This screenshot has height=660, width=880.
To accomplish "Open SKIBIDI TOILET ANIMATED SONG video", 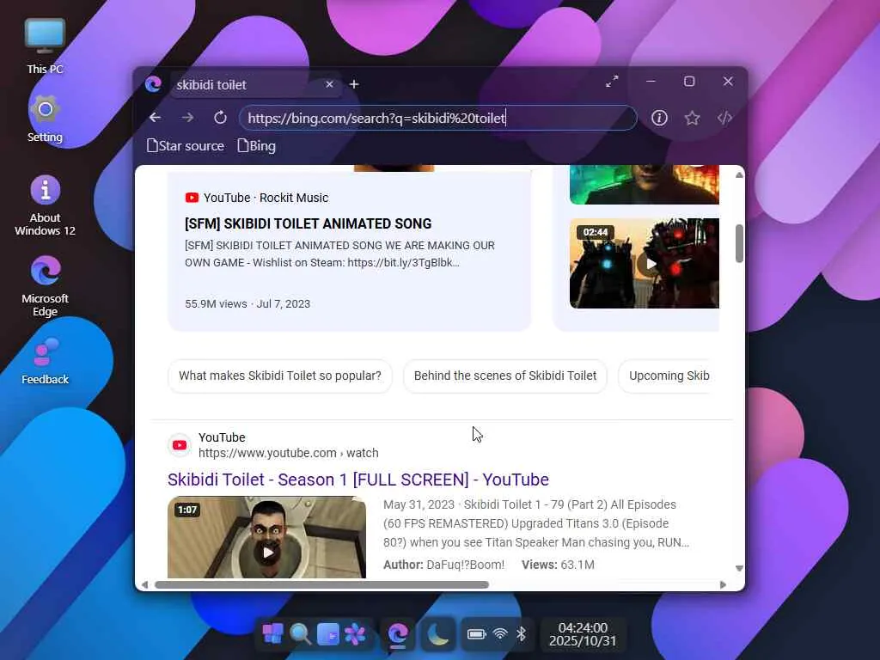I will [309, 223].
